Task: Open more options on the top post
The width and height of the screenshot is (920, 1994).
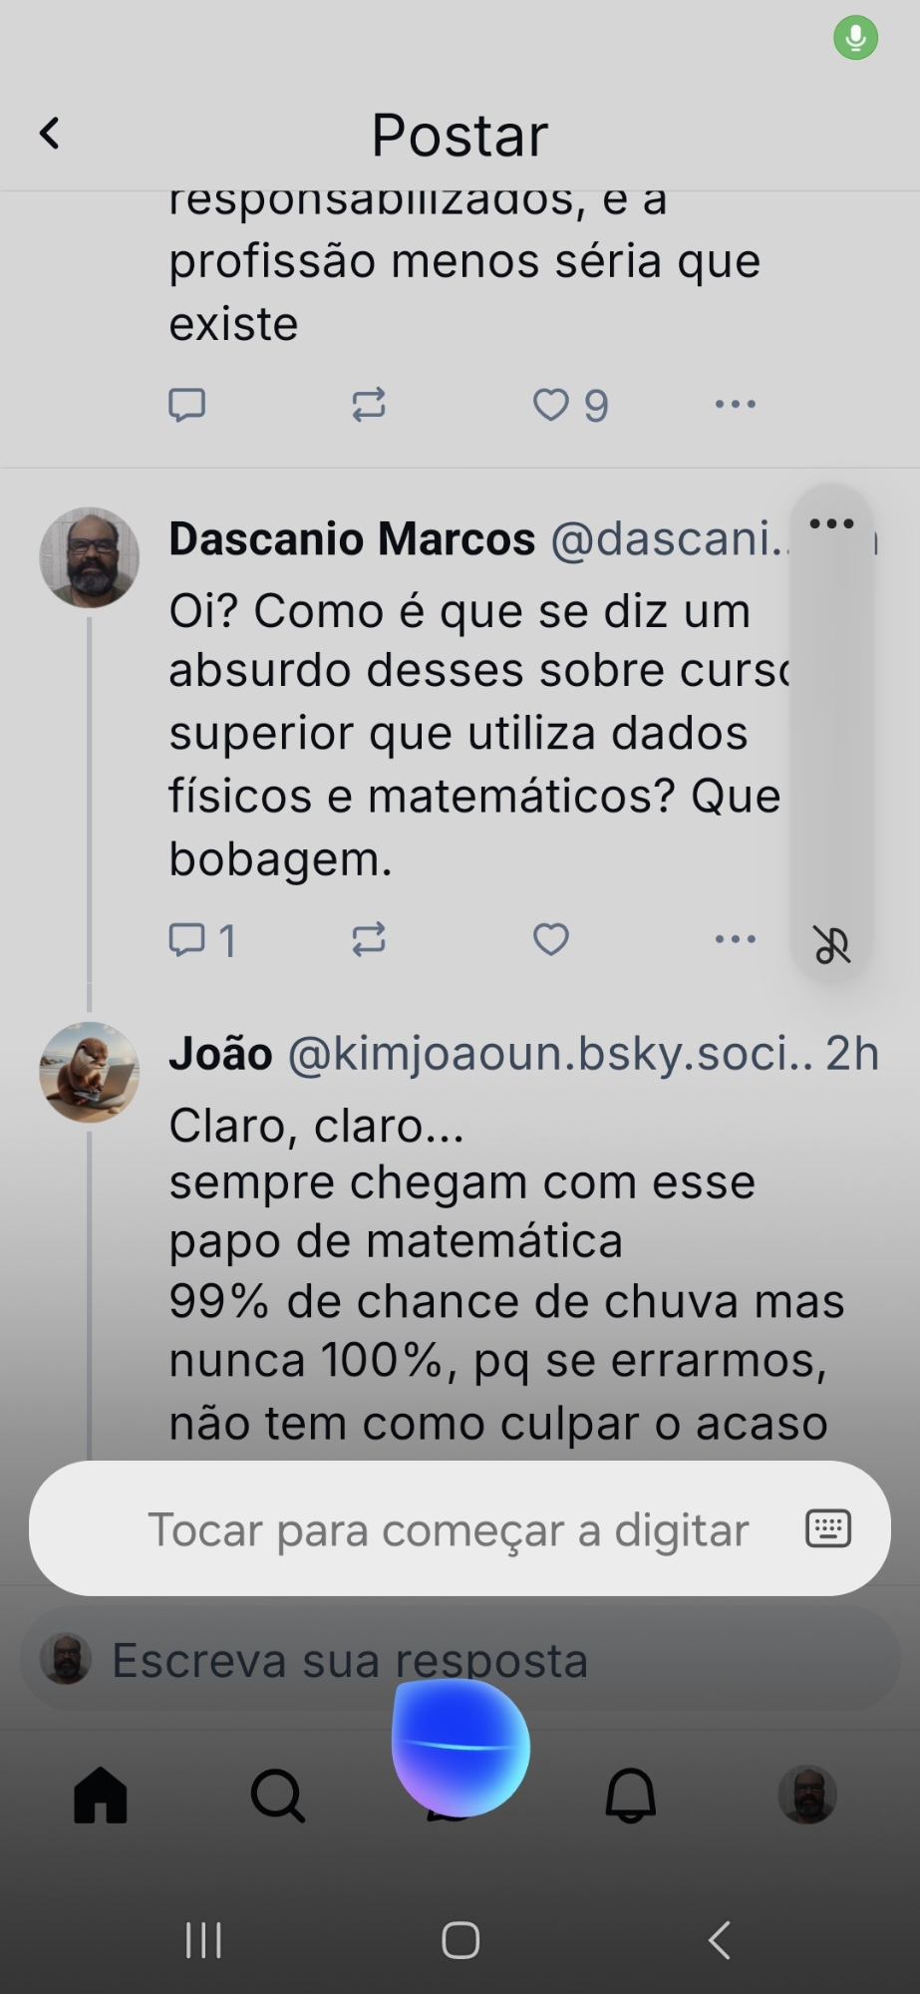Action: 736,405
